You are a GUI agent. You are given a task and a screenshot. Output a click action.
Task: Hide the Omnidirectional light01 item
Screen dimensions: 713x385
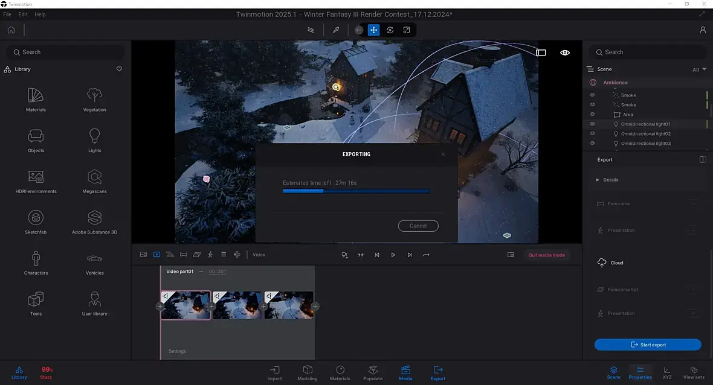[592, 124]
